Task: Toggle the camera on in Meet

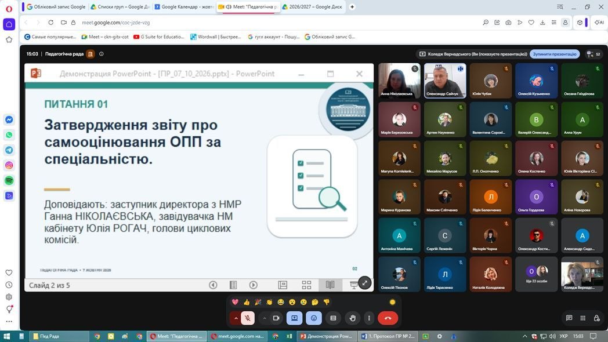Action: pyautogui.click(x=276, y=318)
